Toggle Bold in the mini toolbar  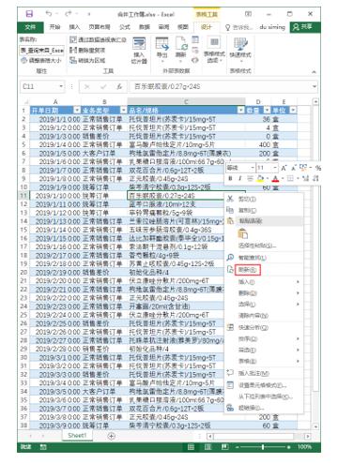[x=230, y=178]
